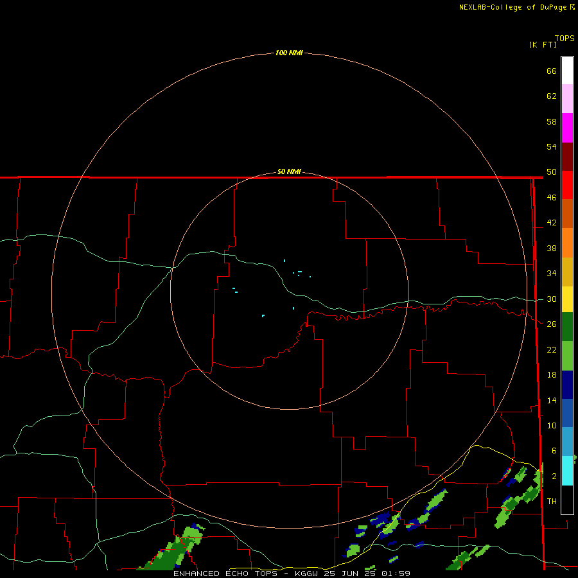The width and height of the screenshot is (578, 578).
Task: Select the 38 legend value
Action: 552,249
